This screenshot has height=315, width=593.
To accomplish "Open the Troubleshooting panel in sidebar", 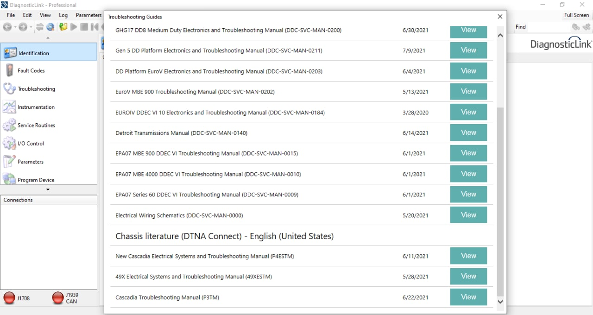I will click(x=49, y=88).
